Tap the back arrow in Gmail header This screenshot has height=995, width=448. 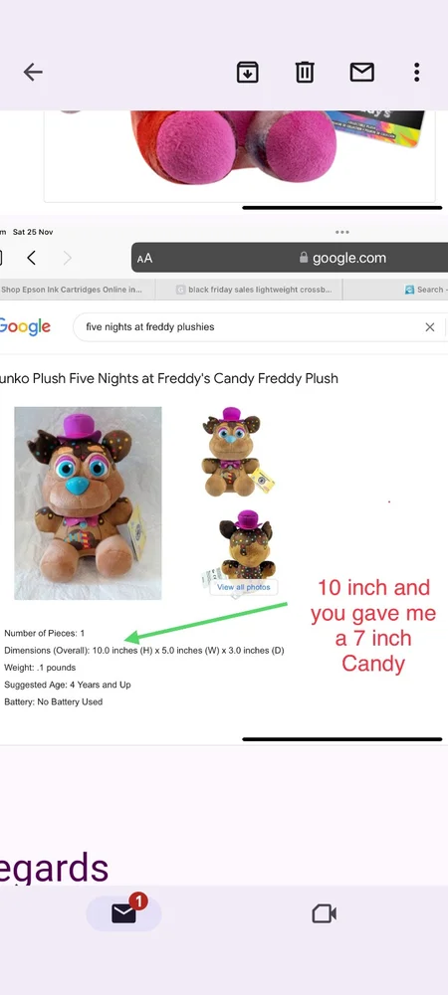click(33, 73)
